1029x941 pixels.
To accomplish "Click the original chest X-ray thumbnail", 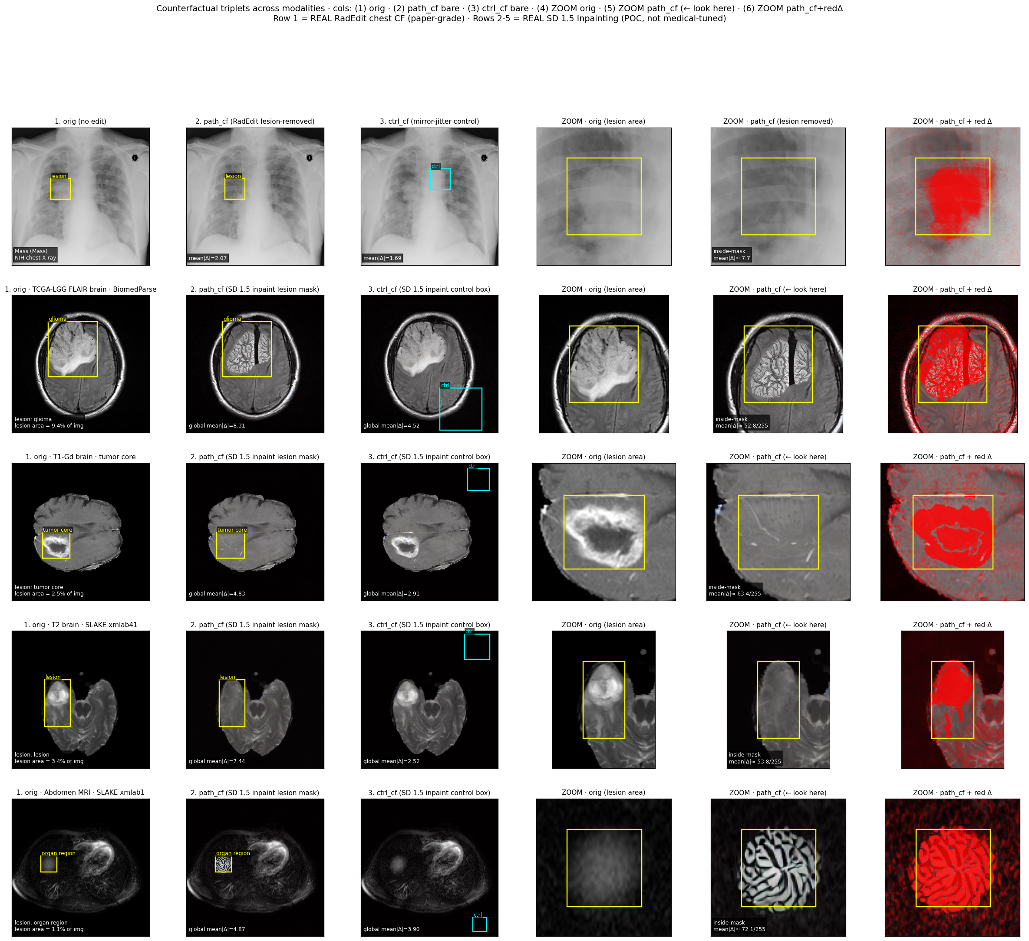I will (x=81, y=197).
